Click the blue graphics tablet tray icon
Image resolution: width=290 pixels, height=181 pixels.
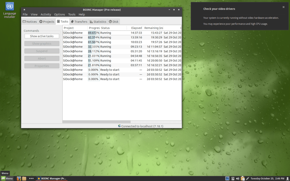(227, 178)
